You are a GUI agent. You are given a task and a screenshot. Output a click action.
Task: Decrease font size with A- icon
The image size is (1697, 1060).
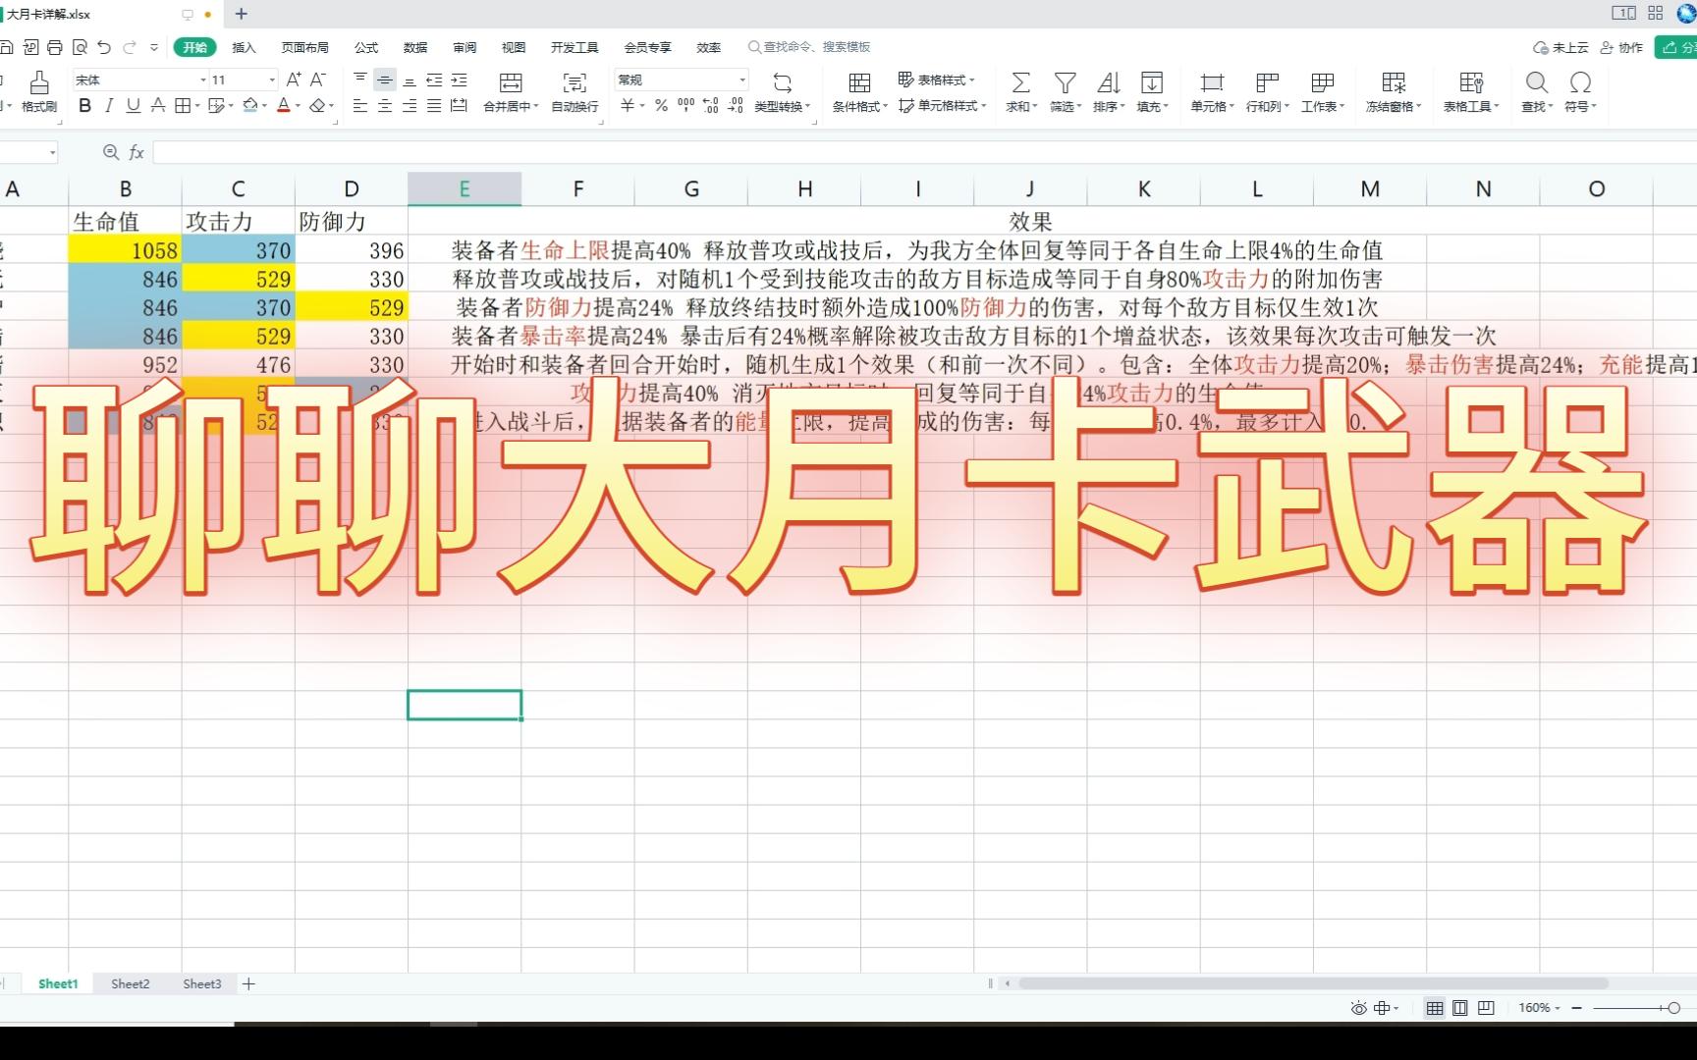pyautogui.click(x=318, y=79)
